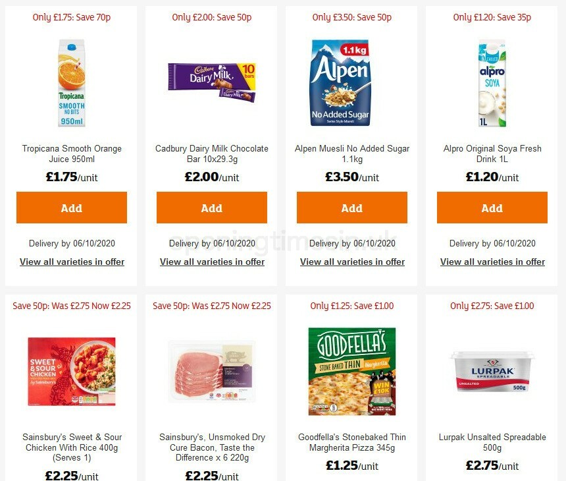Add Cadbury Dairy Milk Chocolate Bar to basket

[211, 208]
